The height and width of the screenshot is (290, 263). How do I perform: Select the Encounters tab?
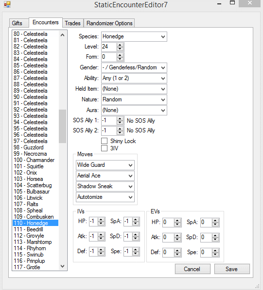[46, 22]
